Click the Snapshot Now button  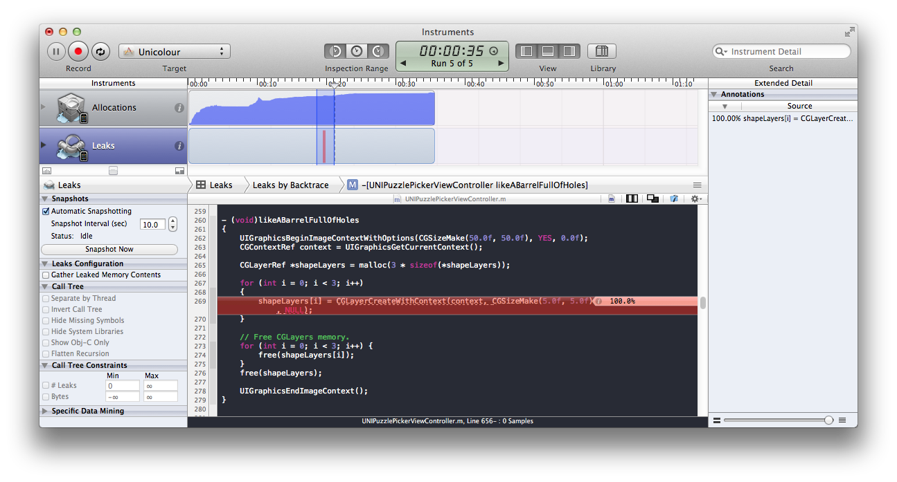(109, 250)
